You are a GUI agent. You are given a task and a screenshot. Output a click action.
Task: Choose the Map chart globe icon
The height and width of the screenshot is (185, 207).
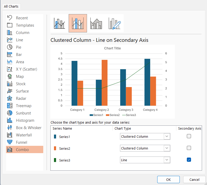click(x=10, y=76)
